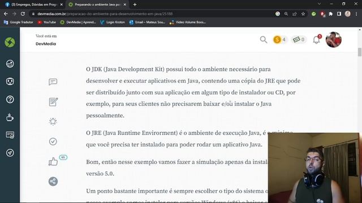Like the article with the thumbs up
The height and width of the screenshot is (203, 362).
coord(53,162)
